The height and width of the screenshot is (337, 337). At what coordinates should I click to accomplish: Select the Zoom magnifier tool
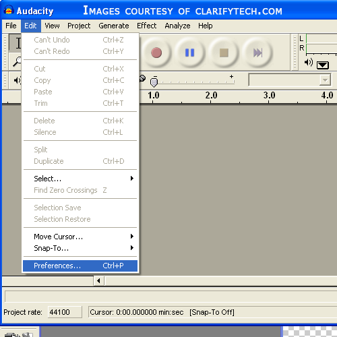tap(16, 62)
